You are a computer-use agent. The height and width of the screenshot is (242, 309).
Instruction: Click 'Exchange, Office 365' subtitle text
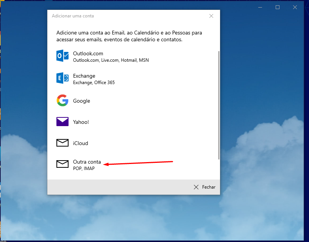tap(94, 83)
